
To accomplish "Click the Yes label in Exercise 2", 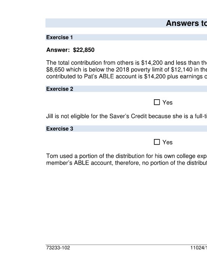I will (x=167, y=103).
